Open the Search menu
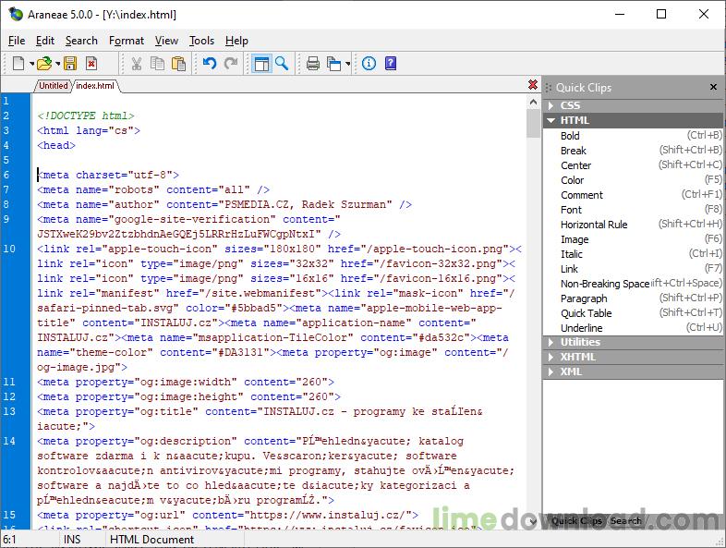 click(x=81, y=41)
